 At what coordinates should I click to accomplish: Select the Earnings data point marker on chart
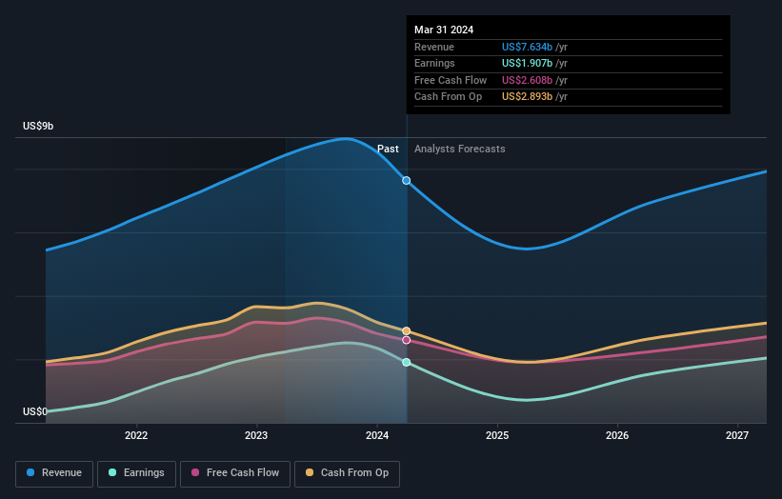[407, 363]
